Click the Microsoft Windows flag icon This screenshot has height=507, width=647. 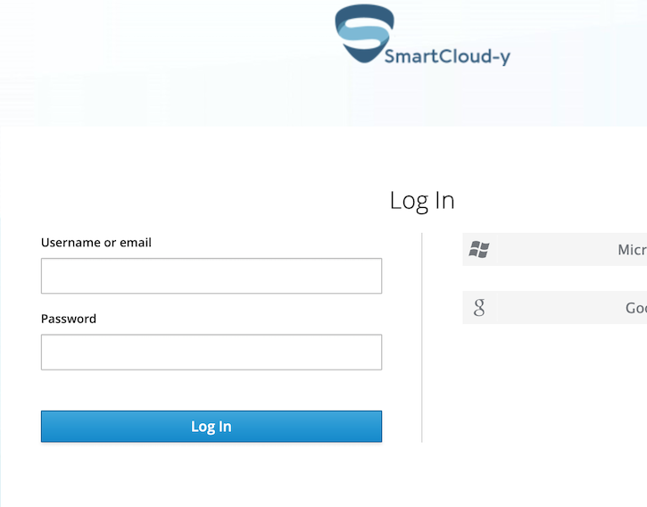click(x=479, y=250)
